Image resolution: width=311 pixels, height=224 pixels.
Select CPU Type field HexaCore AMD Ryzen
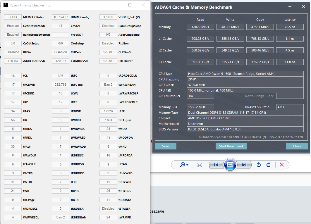click(245, 74)
